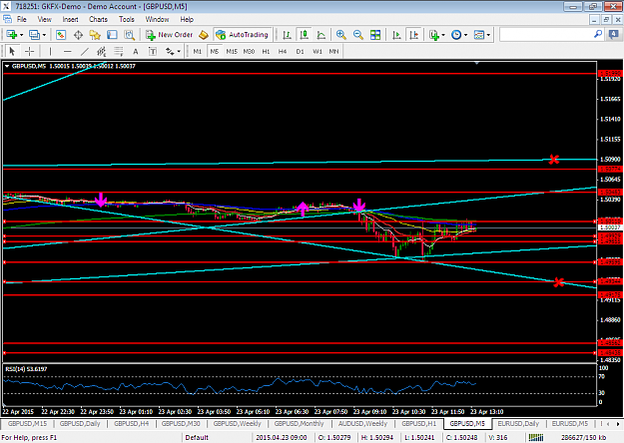Open the File menu
Viewport: 624px width, 443px height.
pyautogui.click(x=22, y=19)
